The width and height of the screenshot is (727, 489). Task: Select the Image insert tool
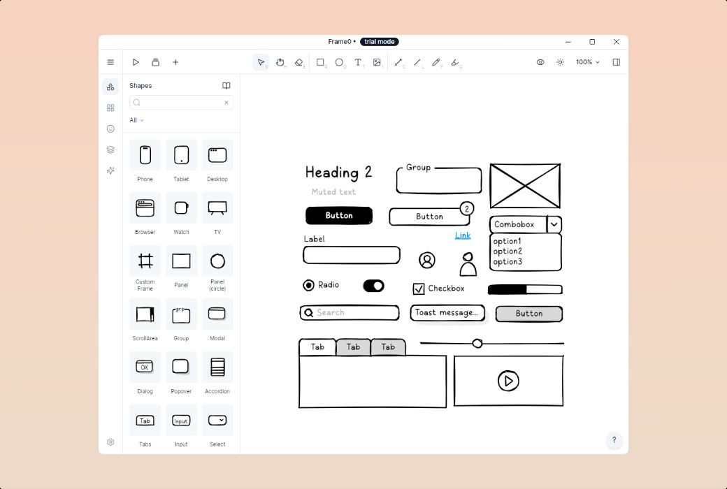click(377, 62)
